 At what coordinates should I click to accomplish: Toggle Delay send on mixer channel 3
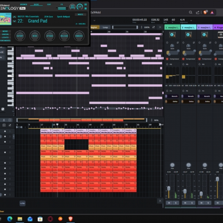(204, 101)
